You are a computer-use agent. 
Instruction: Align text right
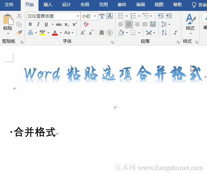[137, 24]
